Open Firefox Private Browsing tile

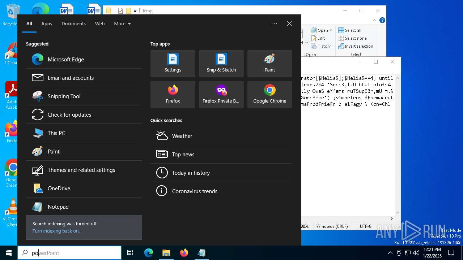[x=221, y=95]
